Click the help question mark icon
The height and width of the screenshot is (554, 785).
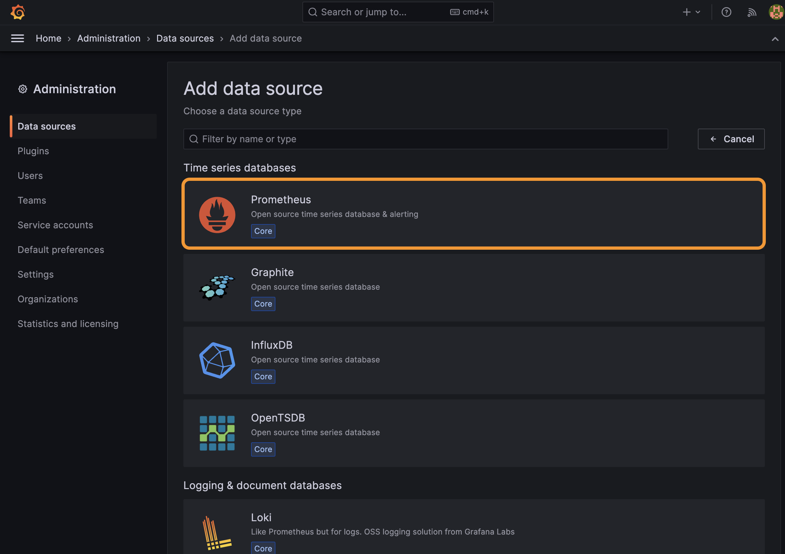coord(726,12)
